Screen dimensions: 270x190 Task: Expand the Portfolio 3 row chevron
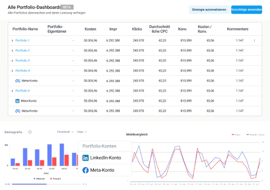point(12,61)
